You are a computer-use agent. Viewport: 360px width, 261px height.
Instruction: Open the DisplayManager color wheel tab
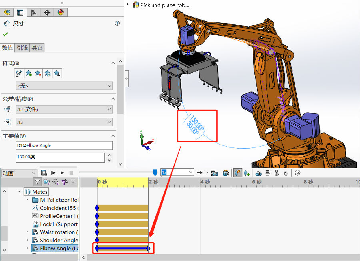pyautogui.click(x=60, y=12)
